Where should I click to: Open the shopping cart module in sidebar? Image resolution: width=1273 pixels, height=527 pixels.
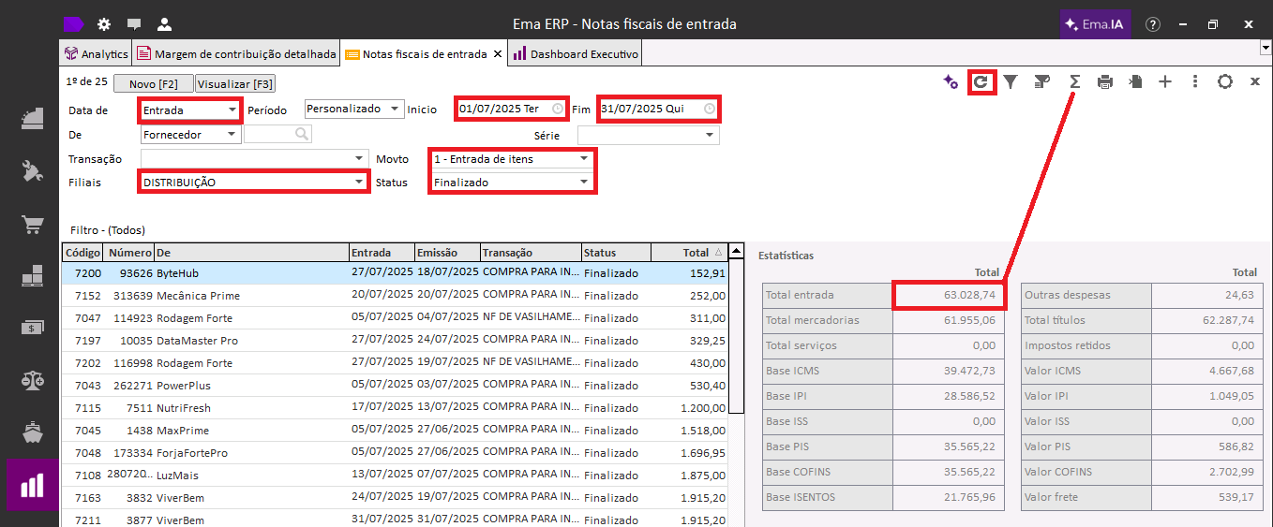pos(33,226)
